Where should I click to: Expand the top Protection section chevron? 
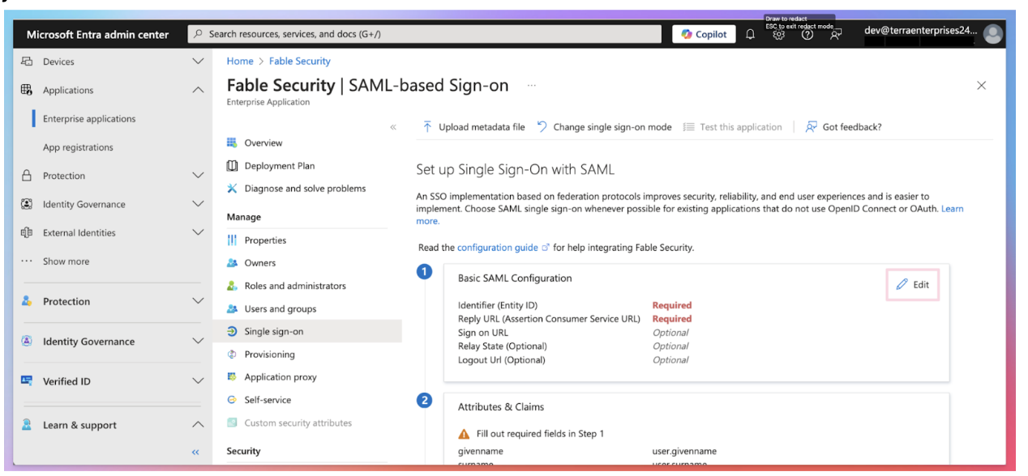click(197, 175)
